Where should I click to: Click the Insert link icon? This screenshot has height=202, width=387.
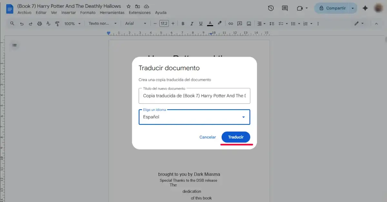pyautogui.click(x=231, y=23)
